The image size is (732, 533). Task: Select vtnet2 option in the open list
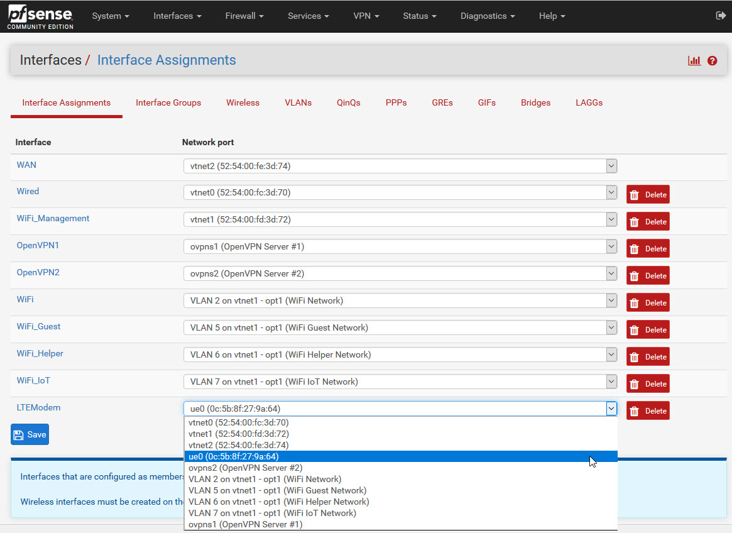pyautogui.click(x=239, y=445)
